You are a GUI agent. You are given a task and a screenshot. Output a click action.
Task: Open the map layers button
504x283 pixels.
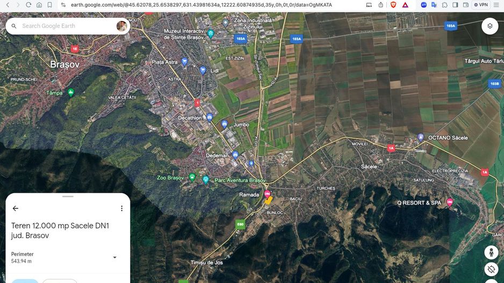click(489, 26)
